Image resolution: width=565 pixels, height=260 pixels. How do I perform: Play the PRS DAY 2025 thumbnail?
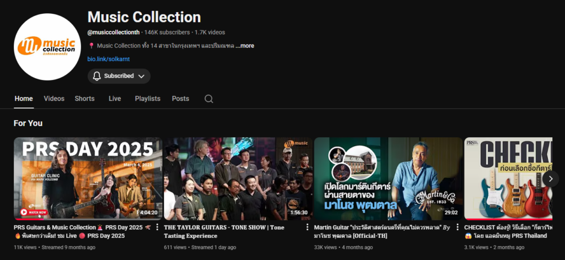pyautogui.click(x=88, y=178)
